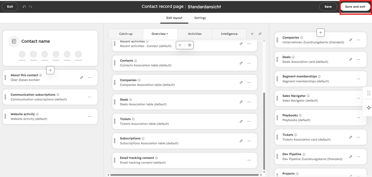Open more options for Subscriptions Association table

[x=249, y=141]
